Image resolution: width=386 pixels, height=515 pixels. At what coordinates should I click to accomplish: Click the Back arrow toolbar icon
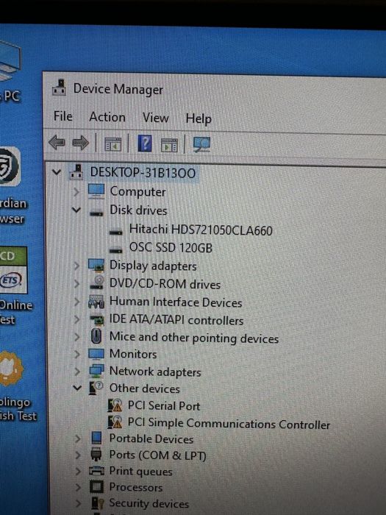57,143
